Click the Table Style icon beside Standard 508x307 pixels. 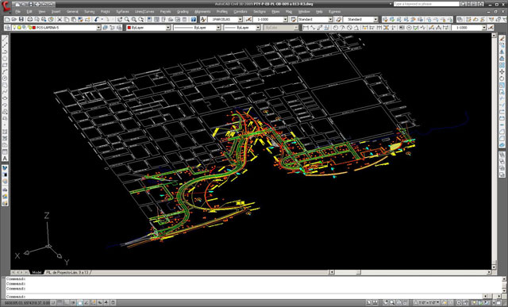294,20
